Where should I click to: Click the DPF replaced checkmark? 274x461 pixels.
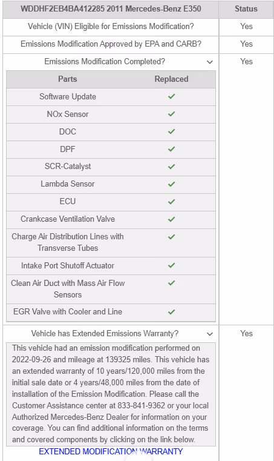tap(172, 149)
